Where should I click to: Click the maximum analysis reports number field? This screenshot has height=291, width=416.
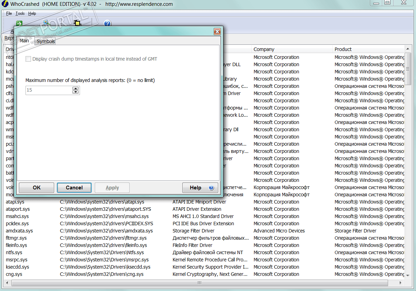click(49, 90)
